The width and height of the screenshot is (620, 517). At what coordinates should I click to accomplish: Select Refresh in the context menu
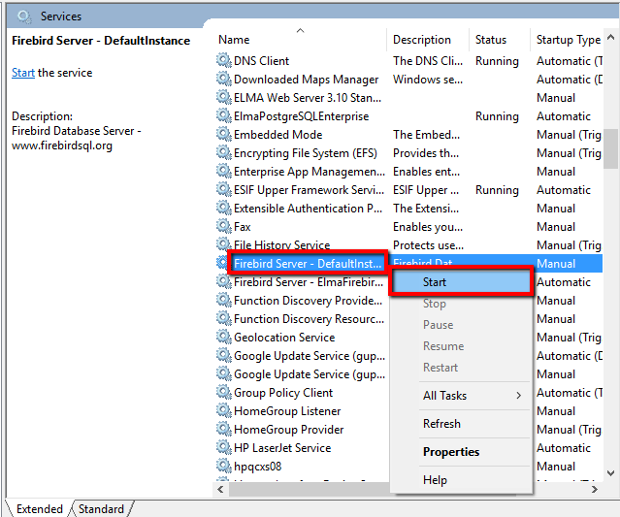(461, 424)
